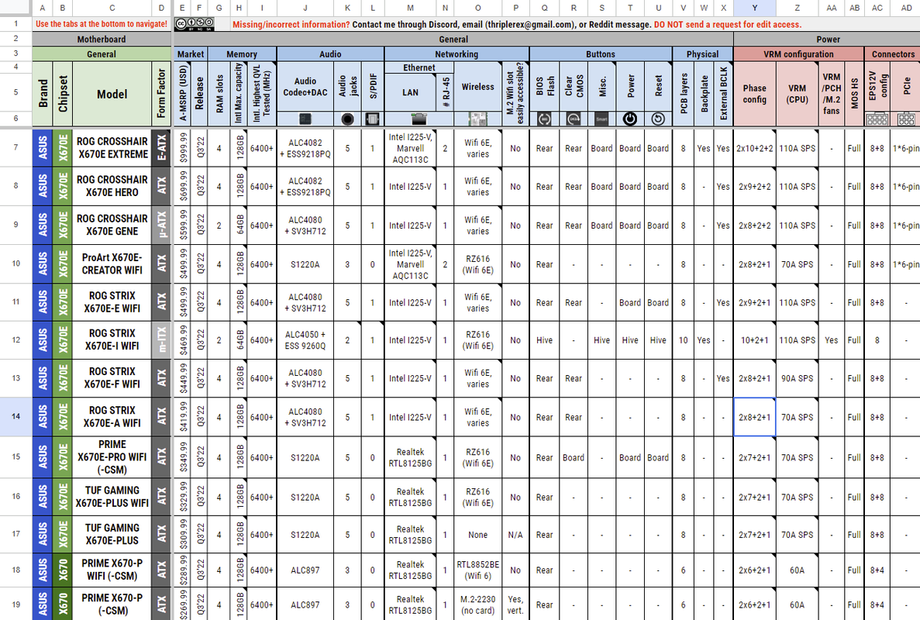Select column Y header
Image resolution: width=920 pixels, height=620 pixels.
coord(755,8)
